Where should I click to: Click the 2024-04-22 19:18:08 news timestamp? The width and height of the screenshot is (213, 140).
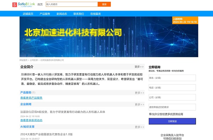(x=30, y=116)
